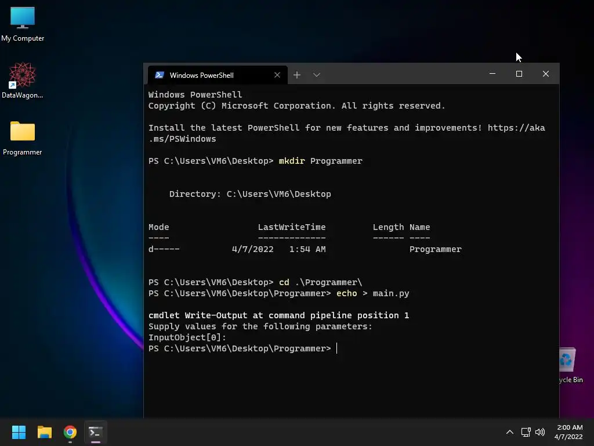Open the new tab profile dropdown

(x=317, y=75)
